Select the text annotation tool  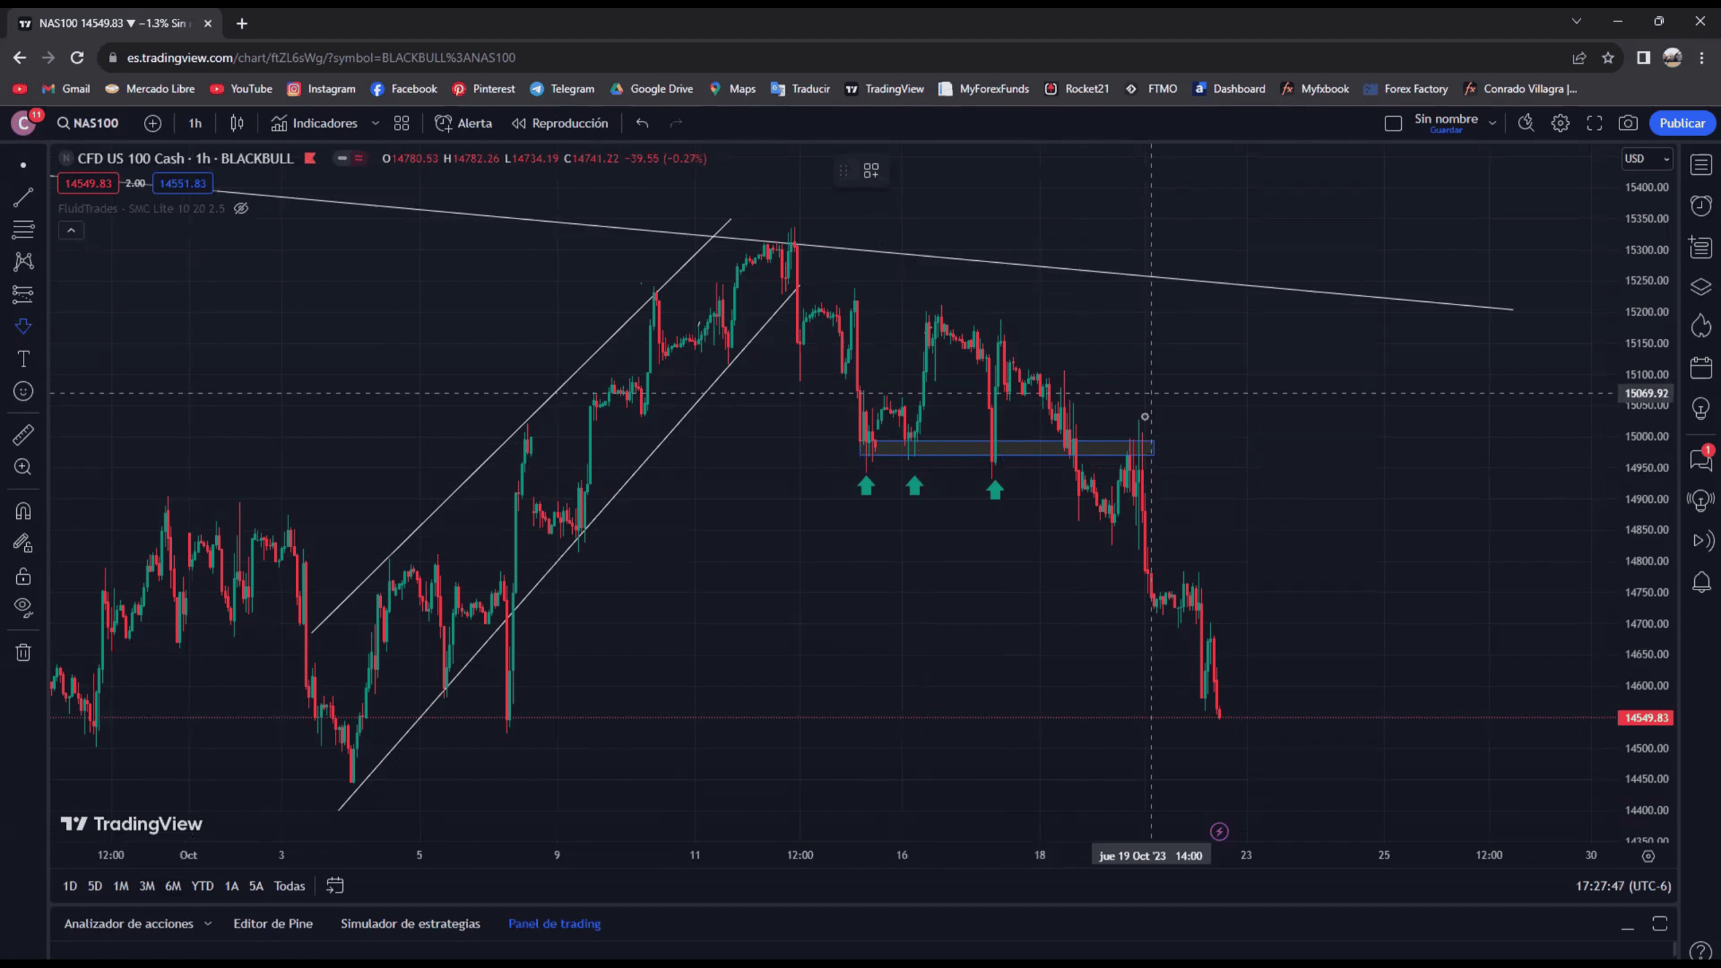pos(23,359)
